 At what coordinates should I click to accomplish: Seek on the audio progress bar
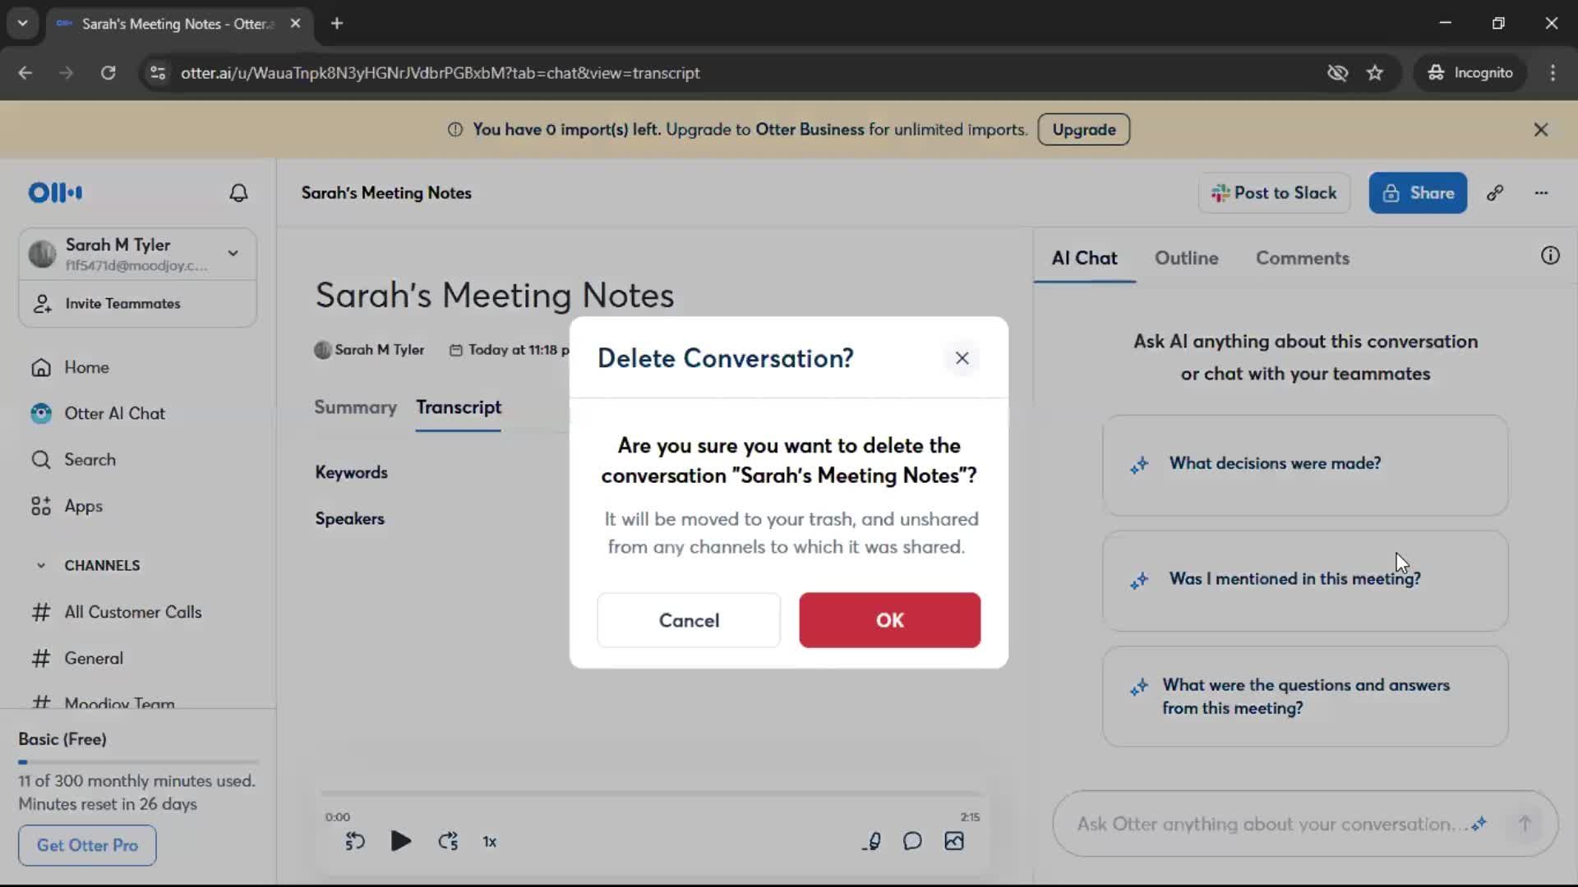point(653,793)
